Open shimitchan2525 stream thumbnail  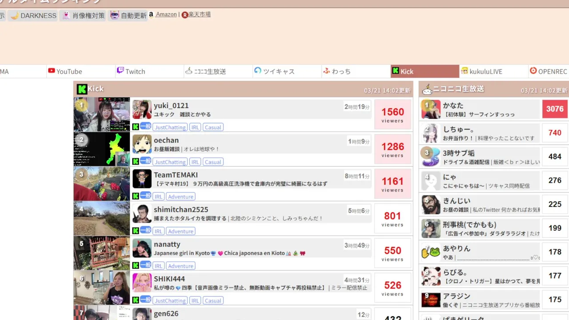tap(102, 219)
